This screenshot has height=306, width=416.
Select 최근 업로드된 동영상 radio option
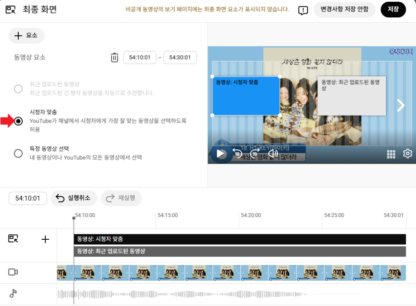click(18, 89)
